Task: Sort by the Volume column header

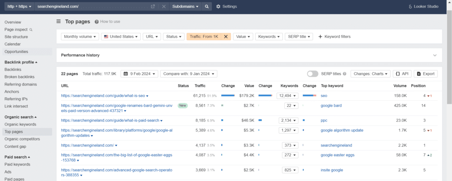Action: pos(400,86)
